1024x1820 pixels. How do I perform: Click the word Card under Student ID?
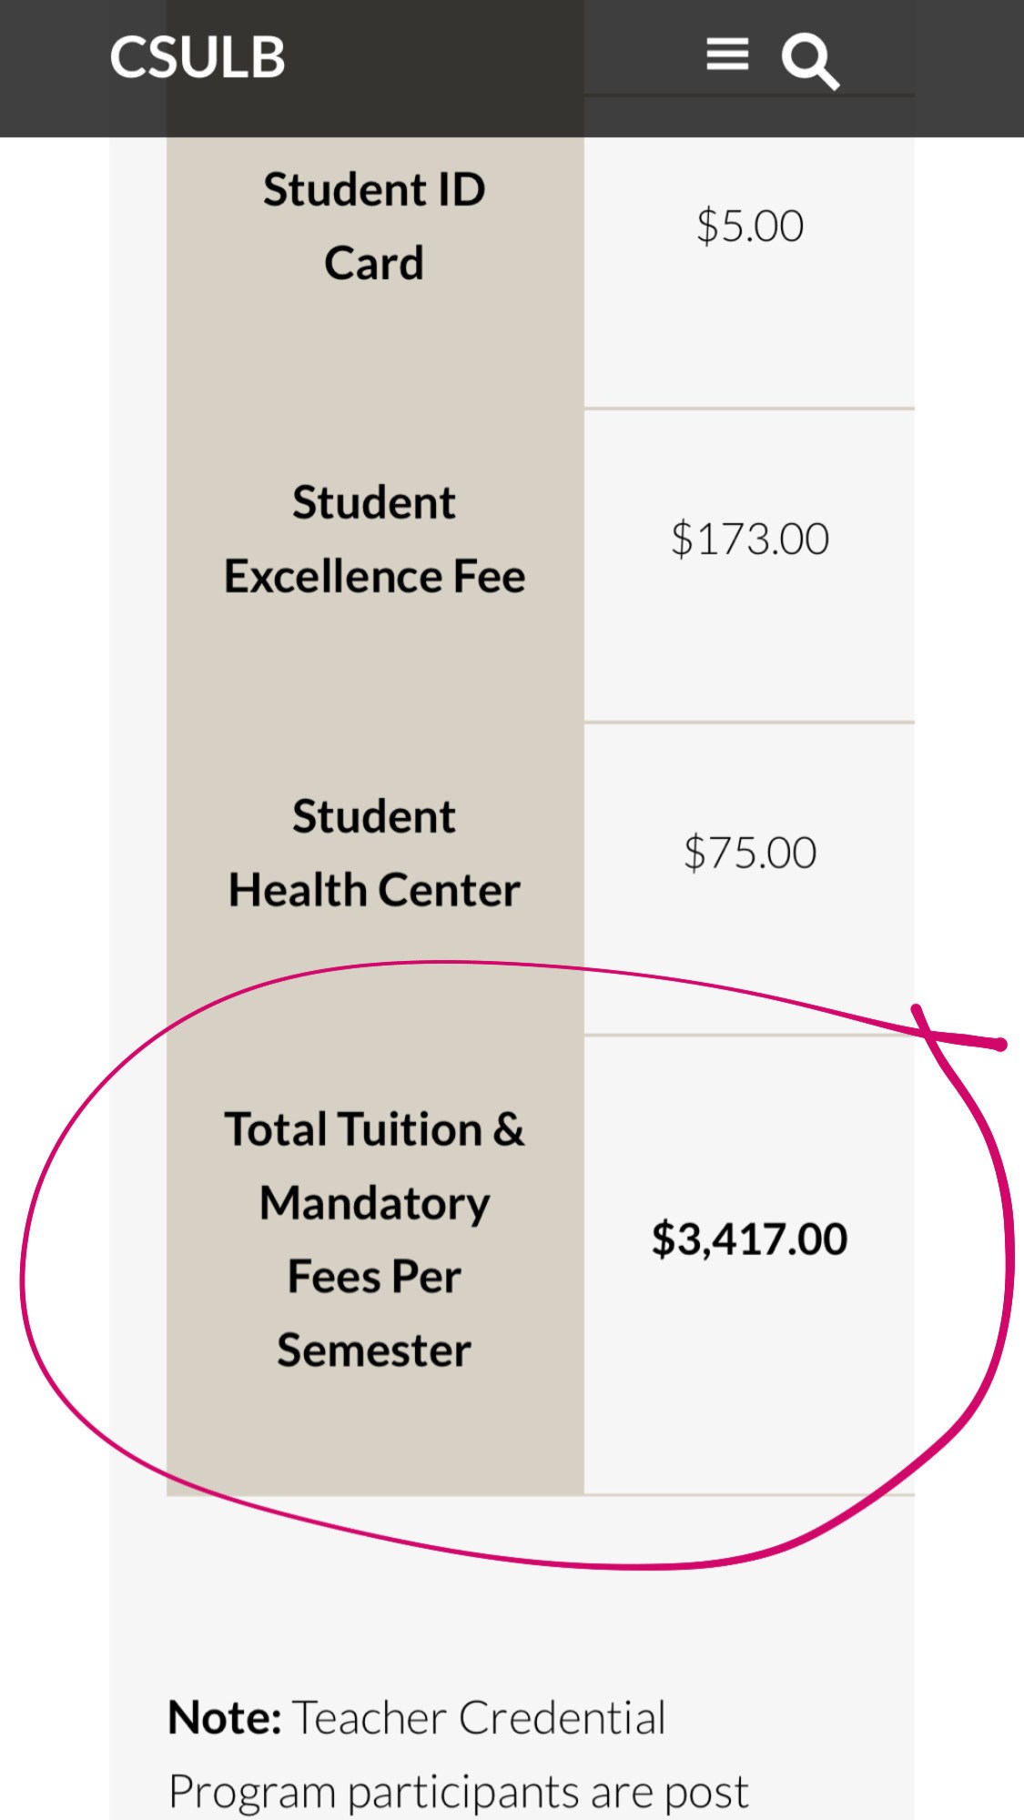tap(374, 263)
